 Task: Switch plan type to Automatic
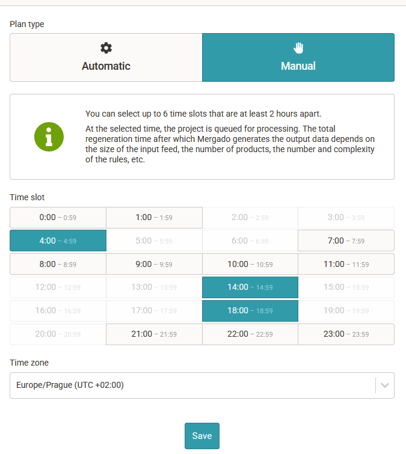tap(106, 58)
